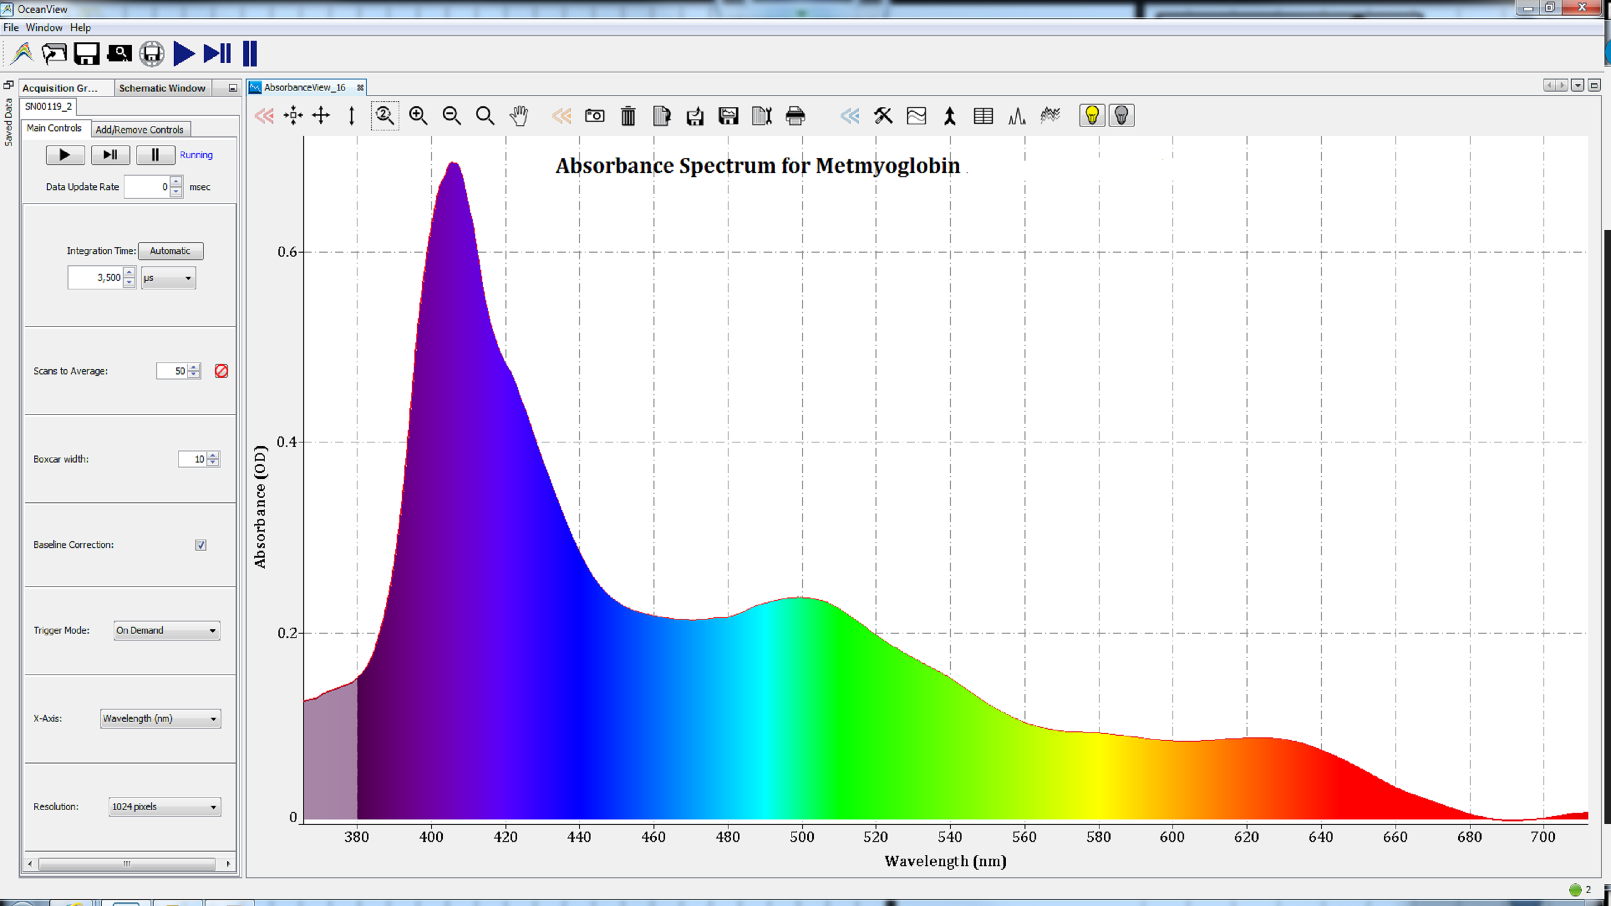Open the Help menu
The height and width of the screenshot is (906, 1611).
pos(80,28)
